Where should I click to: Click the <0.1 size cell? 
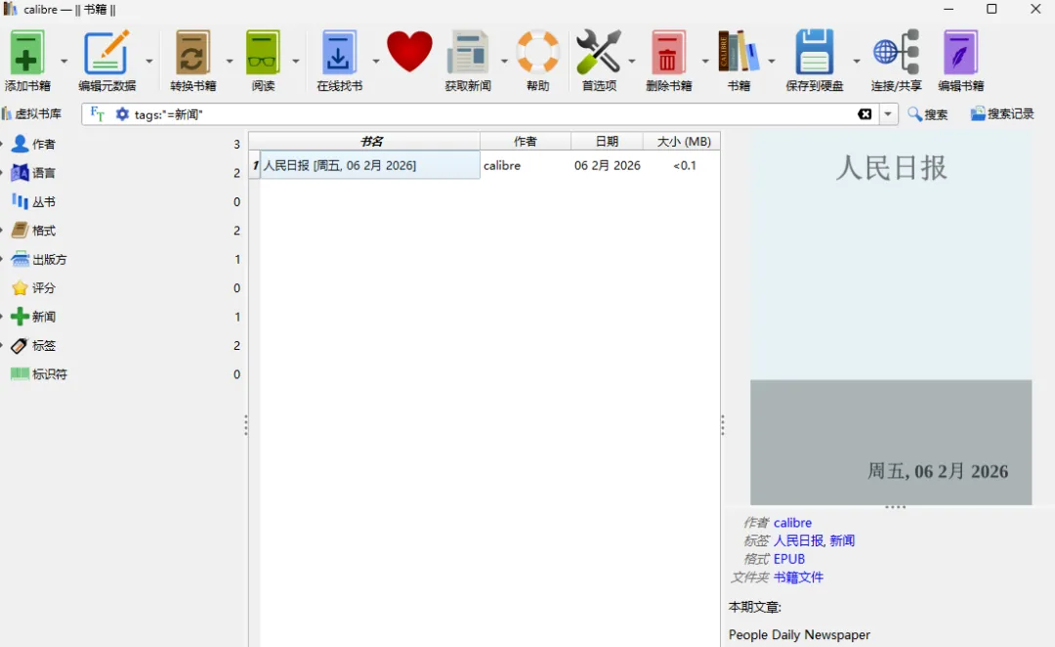click(682, 165)
